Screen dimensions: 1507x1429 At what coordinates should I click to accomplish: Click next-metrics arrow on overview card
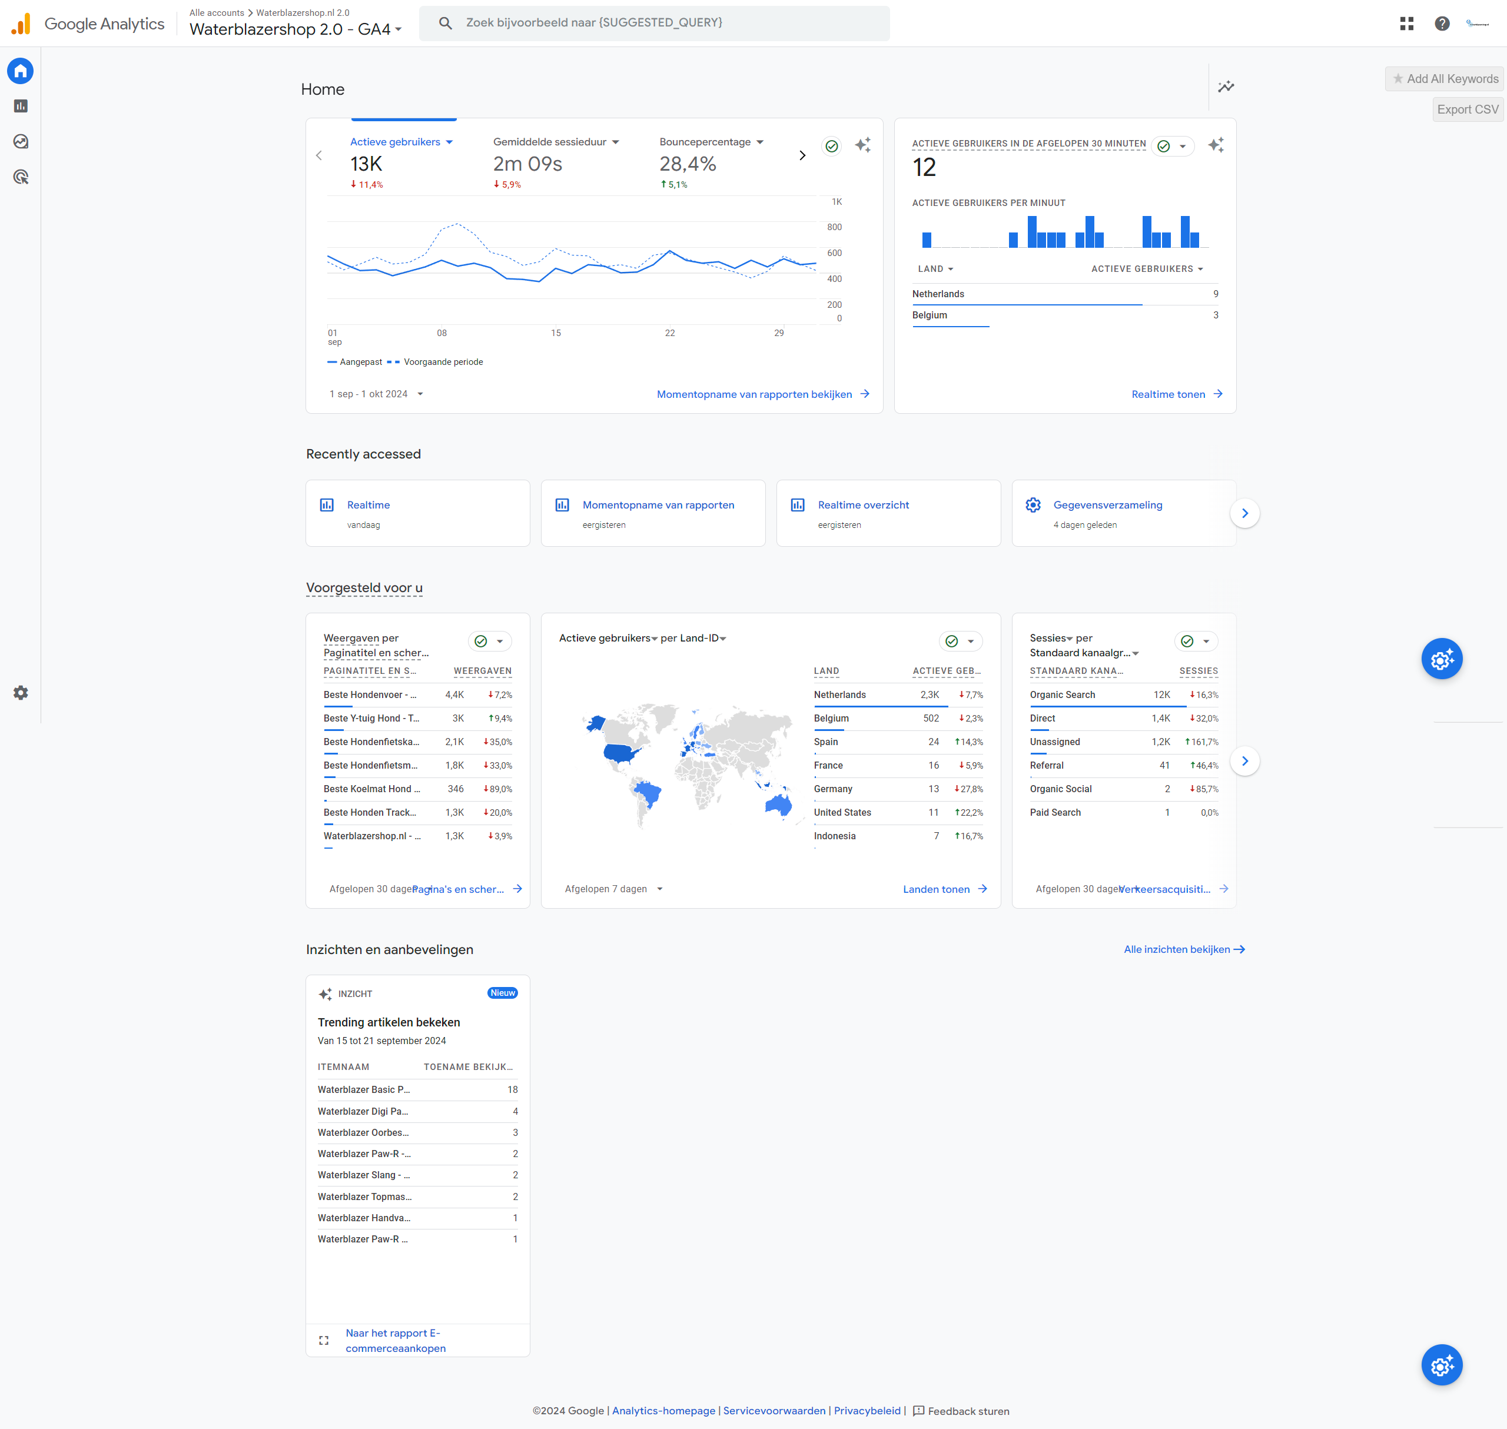(x=802, y=155)
